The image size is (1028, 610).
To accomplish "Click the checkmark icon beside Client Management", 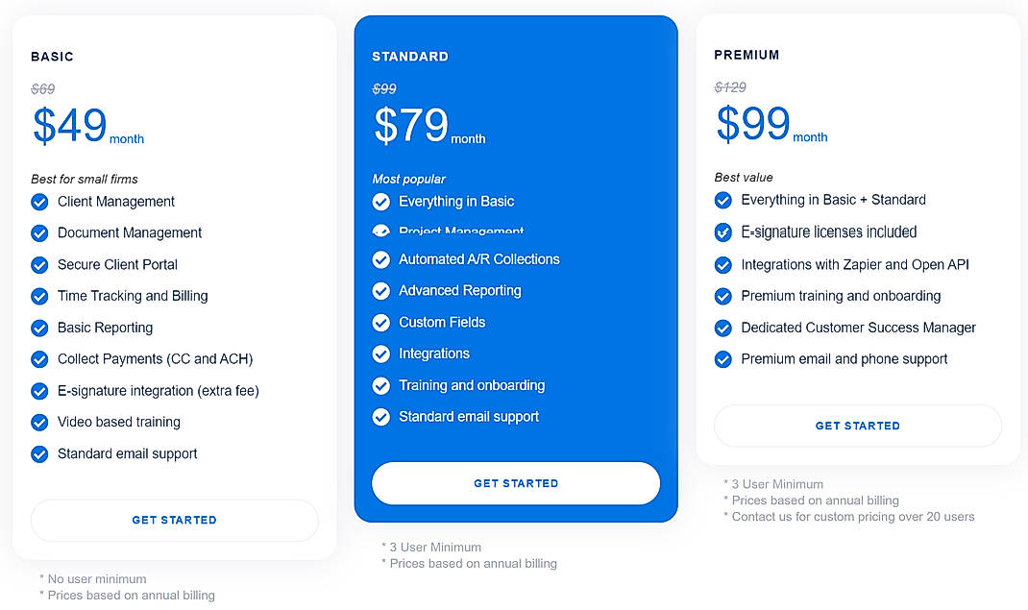I will coord(39,202).
